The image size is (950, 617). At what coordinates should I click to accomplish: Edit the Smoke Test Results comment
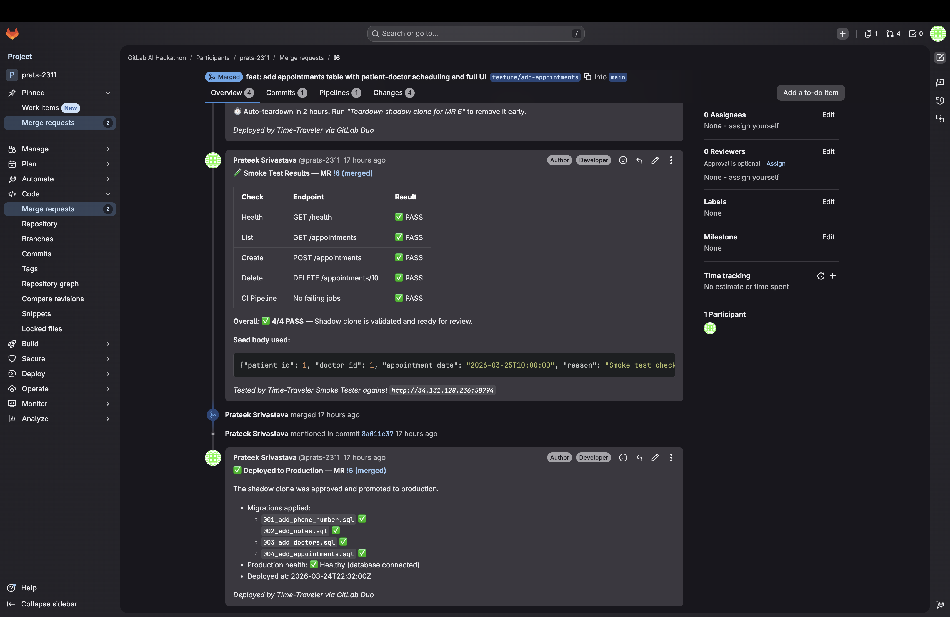655,160
